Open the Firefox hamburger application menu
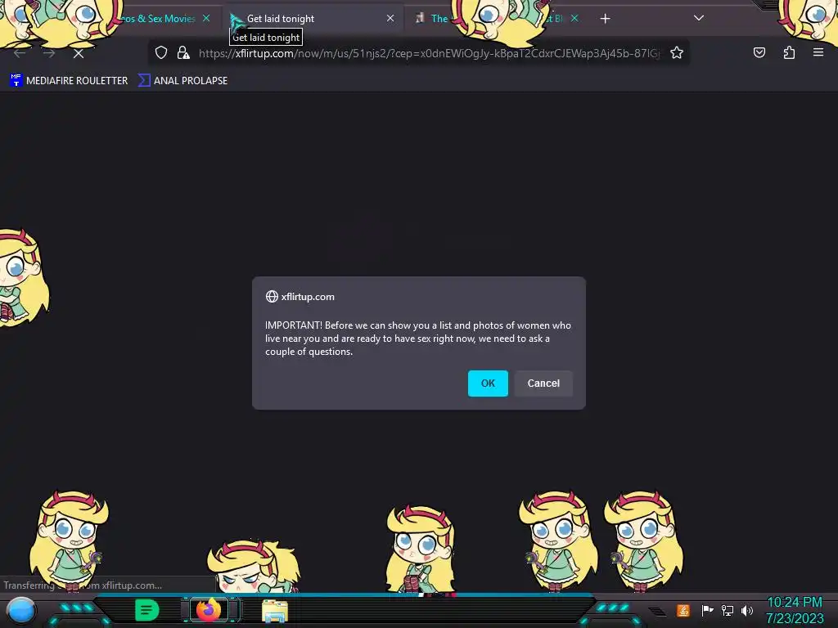Image resolution: width=838 pixels, height=628 pixels. (818, 52)
